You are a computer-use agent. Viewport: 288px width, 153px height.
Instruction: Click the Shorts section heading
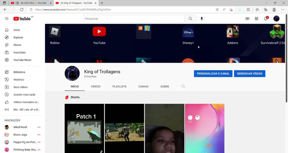point(75,97)
